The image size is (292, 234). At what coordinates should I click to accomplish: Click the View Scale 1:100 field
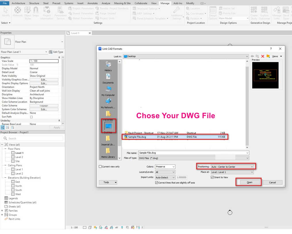point(44,61)
